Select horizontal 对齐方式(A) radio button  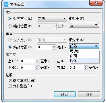pos(10,19)
